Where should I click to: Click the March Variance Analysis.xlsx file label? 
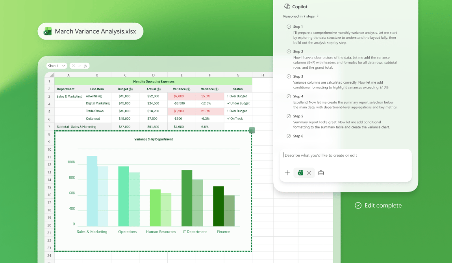click(x=95, y=31)
